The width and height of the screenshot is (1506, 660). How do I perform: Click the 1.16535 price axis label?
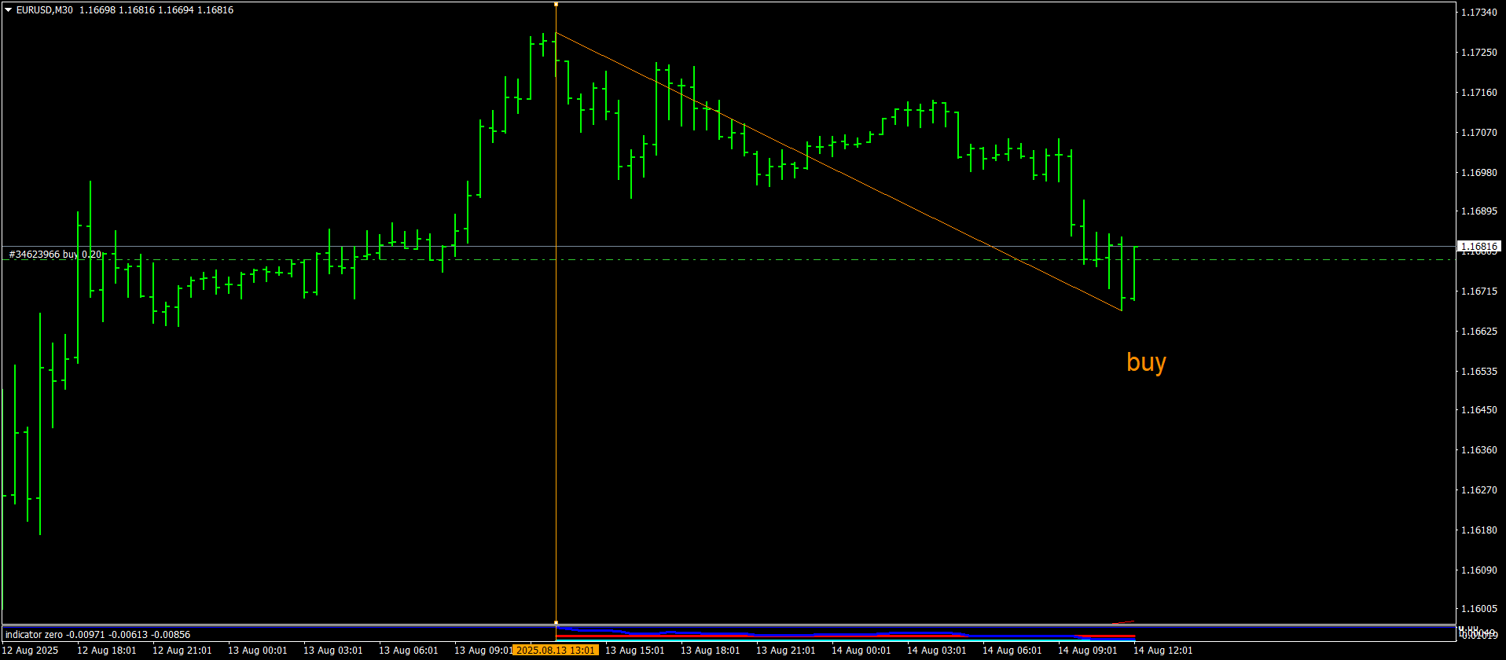pos(1478,371)
